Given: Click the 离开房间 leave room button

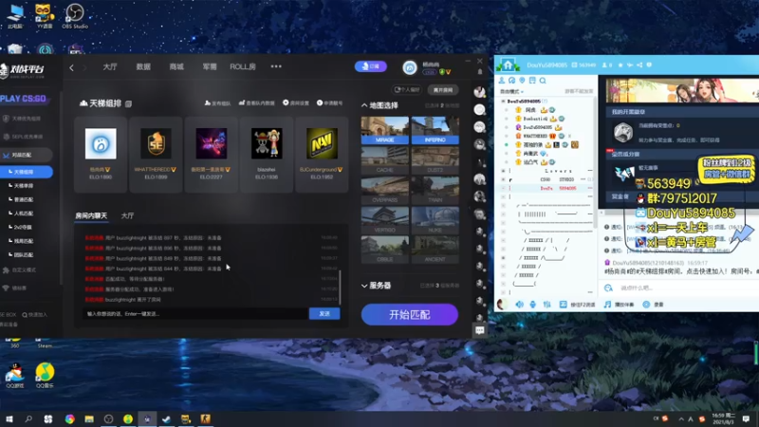Looking at the screenshot, I should pyautogui.click(x=443, y=90).
